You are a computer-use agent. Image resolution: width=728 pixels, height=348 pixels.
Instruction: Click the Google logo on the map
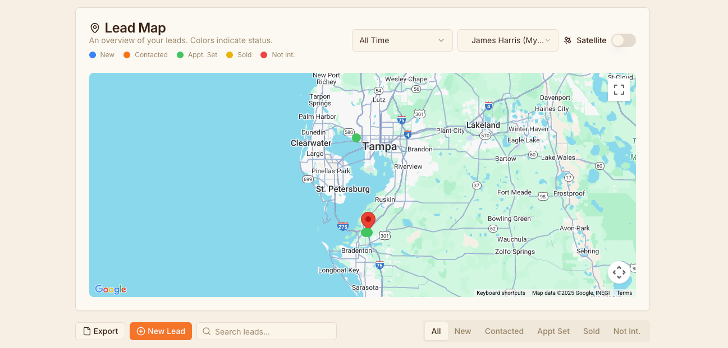[x=111, y=289]
